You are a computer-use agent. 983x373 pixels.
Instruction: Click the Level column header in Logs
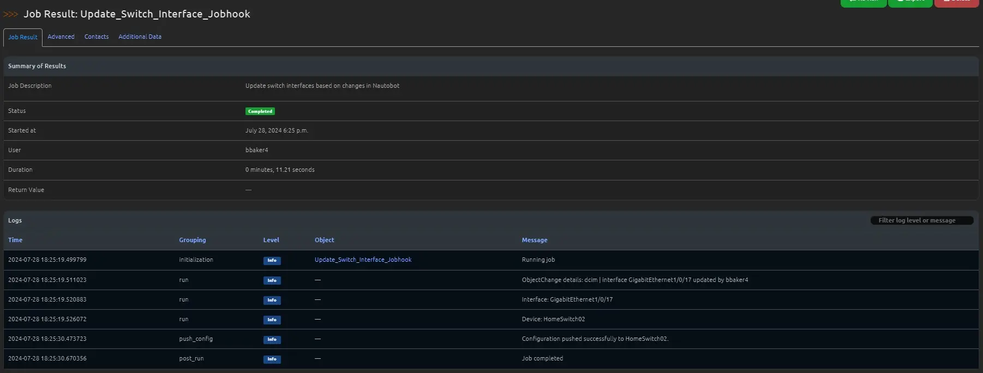(271, 240)
